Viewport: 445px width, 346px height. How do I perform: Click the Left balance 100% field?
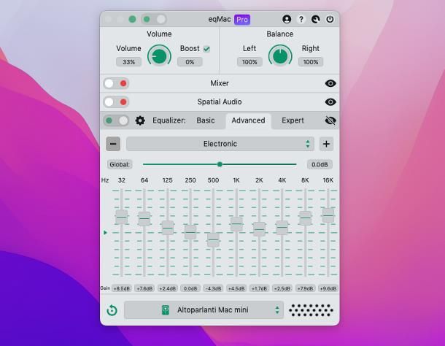point(249,62)
